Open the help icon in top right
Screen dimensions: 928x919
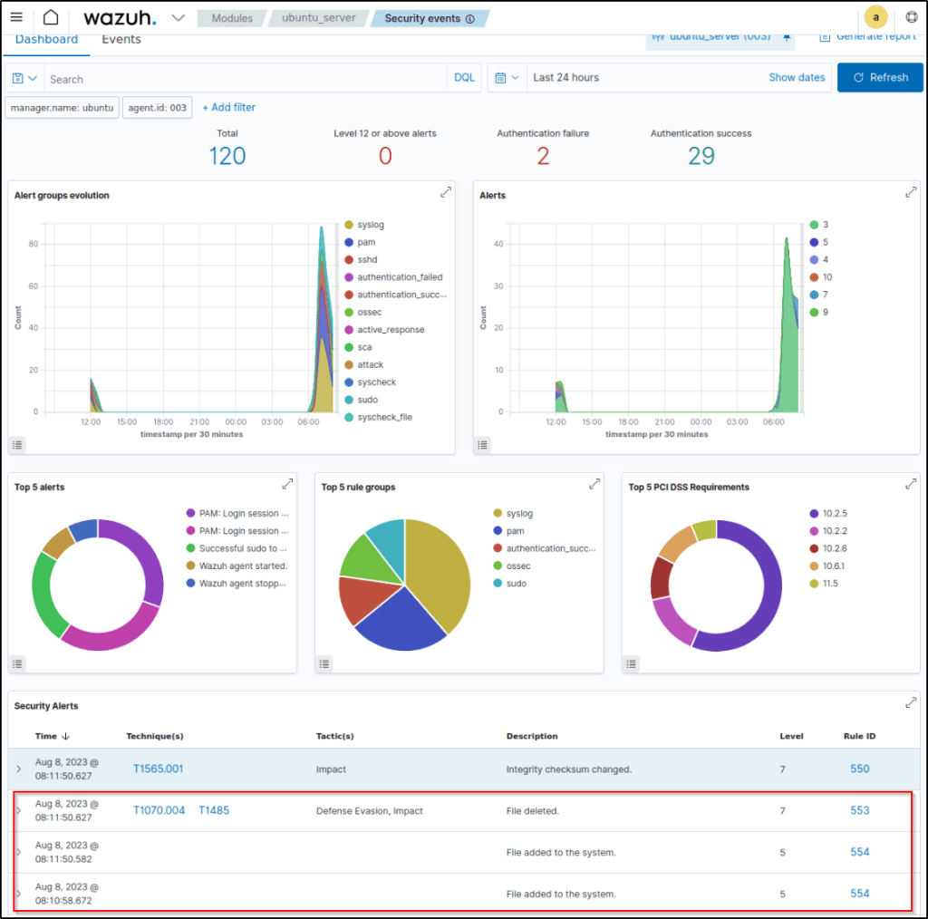click(x=912, y=18)
